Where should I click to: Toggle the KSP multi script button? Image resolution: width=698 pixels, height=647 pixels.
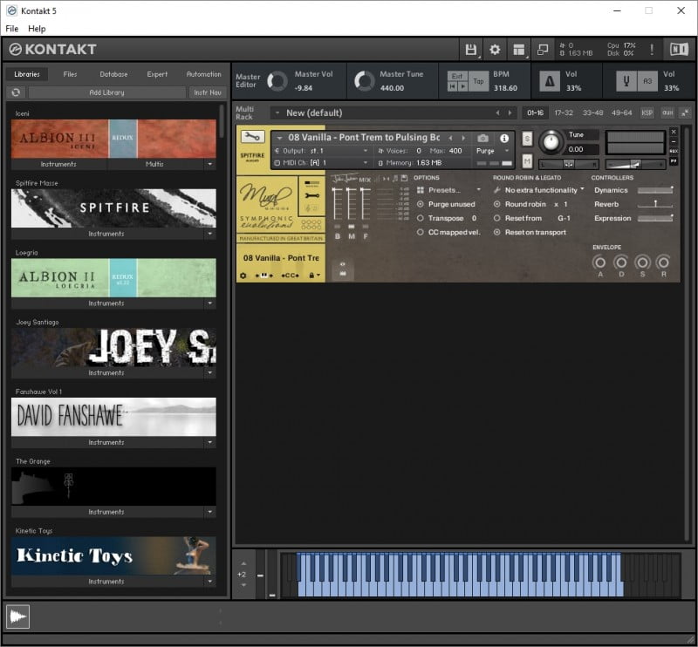647,113
